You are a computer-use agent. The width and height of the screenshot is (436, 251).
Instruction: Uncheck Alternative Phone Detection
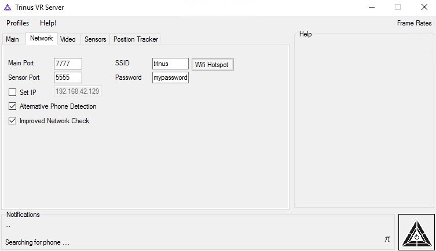point(13,106)
